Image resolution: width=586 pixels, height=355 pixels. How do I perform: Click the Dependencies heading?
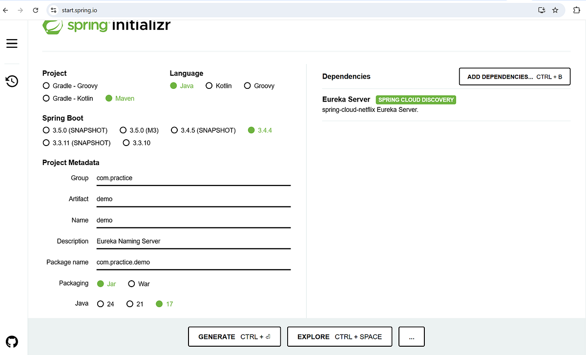coord(346,76)
